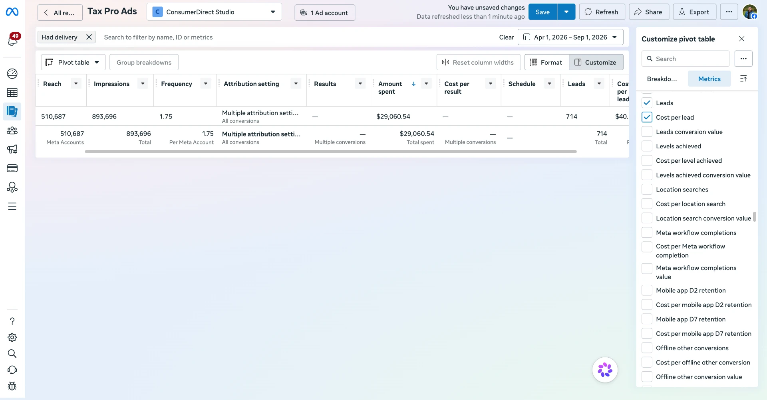This screenshot has width=767, height=400.
Task: Open the purple AI assistant bubble
Action: [605, 370]
